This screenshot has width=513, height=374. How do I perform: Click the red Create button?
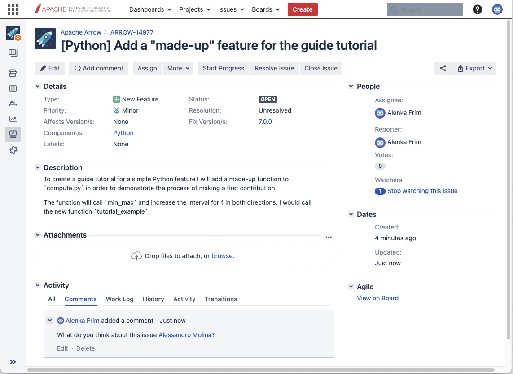click(303, 9)
